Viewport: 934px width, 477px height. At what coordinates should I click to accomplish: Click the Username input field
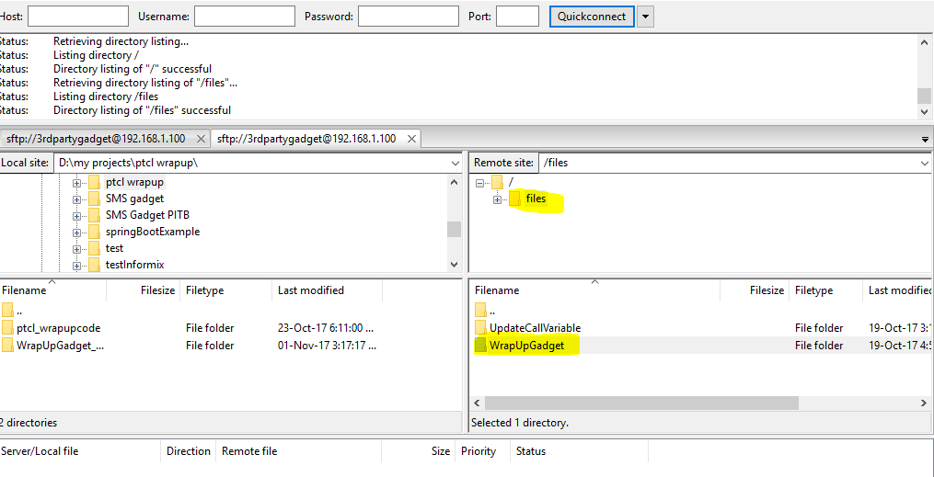coord(243,17)
